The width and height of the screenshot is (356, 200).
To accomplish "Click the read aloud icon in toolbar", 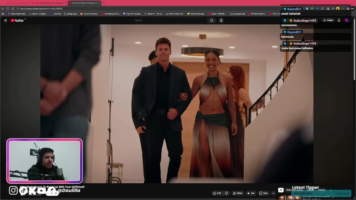I will pyautogui.click(x=317, y=9).
